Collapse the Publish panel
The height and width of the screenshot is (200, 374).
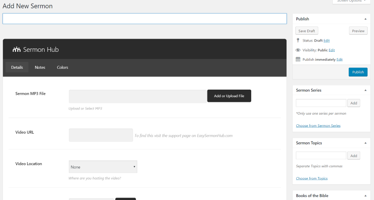pos(365,19)
